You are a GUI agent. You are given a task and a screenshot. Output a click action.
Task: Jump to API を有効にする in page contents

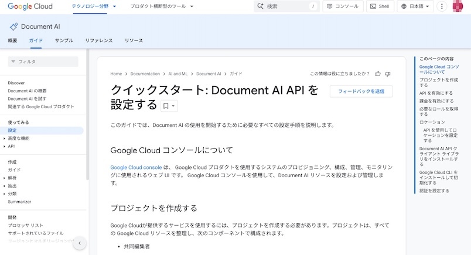(x=436, y=94)
